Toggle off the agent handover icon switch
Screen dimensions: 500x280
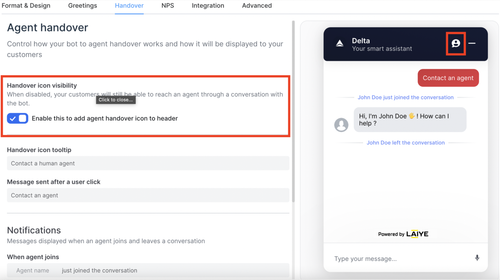17,118
